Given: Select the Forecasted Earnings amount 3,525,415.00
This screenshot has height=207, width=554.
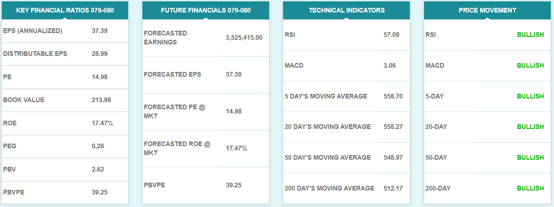Looking at the screenshot, I should pos(244,38).
